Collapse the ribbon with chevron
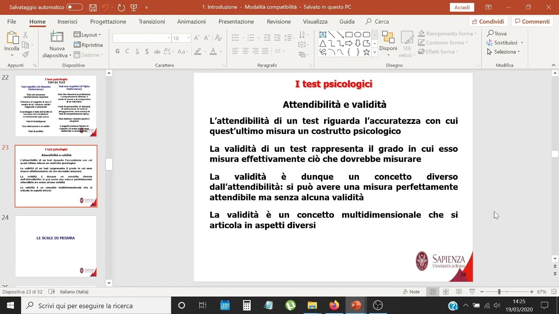The image size is (559, 314). tap(554, 65)
